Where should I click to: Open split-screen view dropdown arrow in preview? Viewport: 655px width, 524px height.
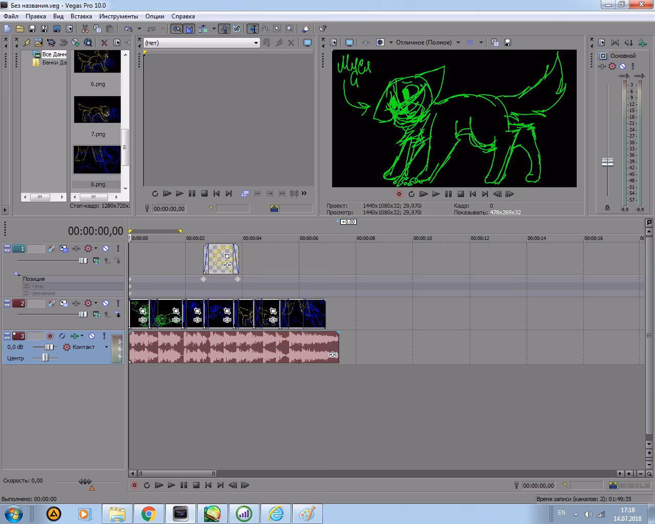391,42
